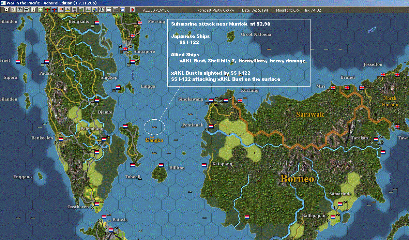
Task: Click the Moonlight: 67% status
Action: point(288,10)
